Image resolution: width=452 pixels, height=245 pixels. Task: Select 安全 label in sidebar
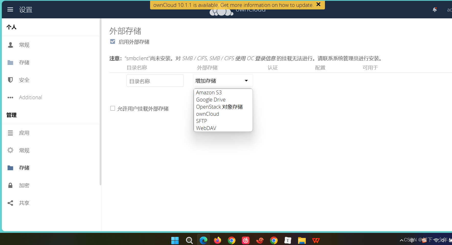[x=24, y=80]
